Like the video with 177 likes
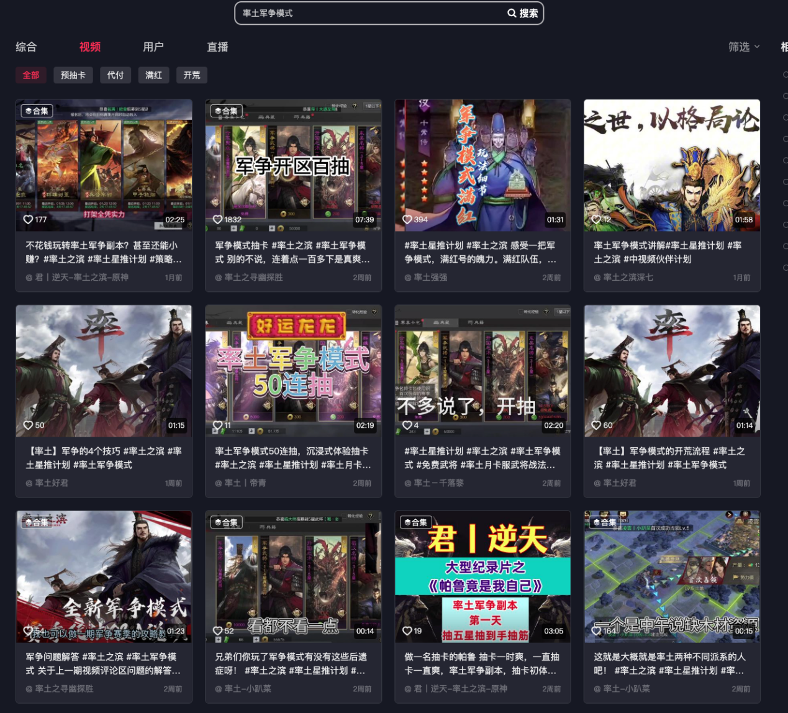The height and width of the screenshot is (713, 788). pyautogui.click(x=28, y=219)
